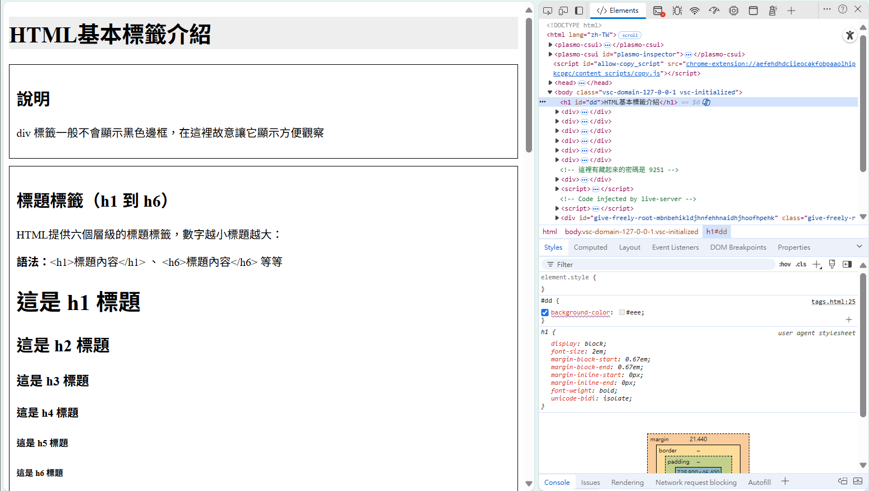869x491 pixels.
Task: Expand the give-freely-root div node
Action: (x=557, y=218)
